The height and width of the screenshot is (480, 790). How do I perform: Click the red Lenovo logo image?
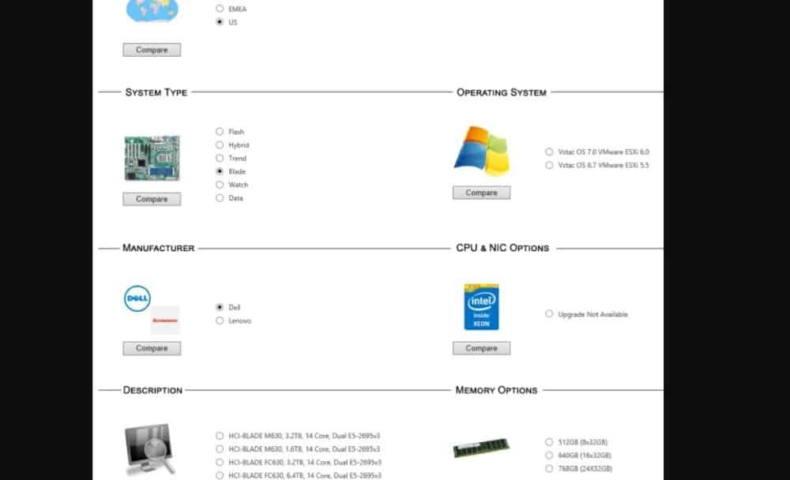(x=165, y=320)
